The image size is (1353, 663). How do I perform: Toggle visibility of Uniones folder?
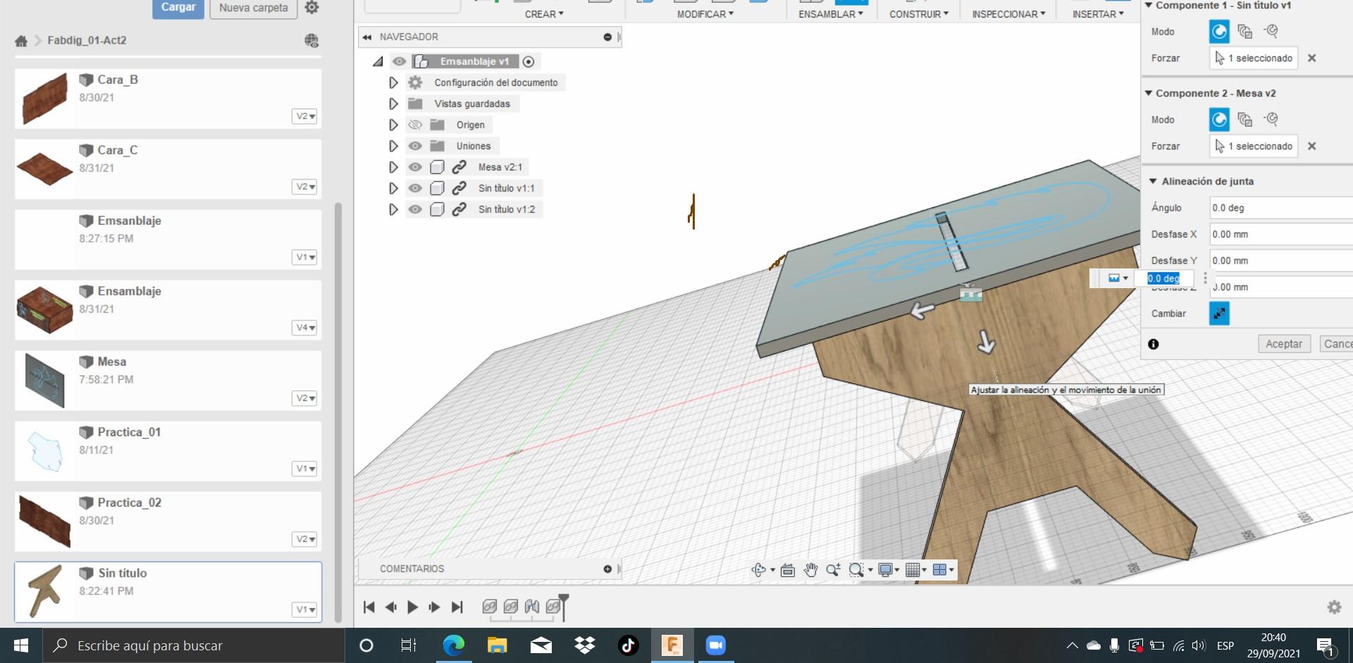pyautogui.click(x=415, y=146)
